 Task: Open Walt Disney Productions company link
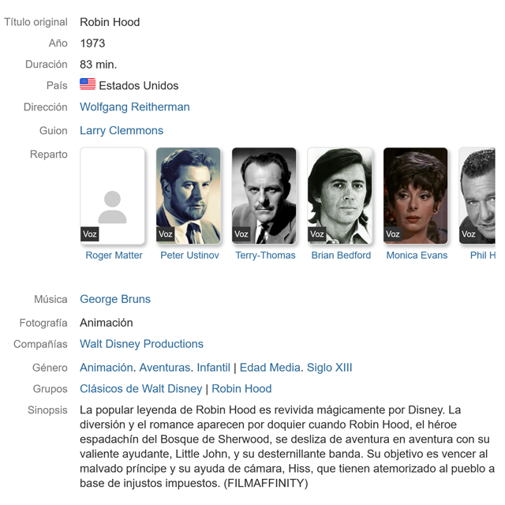coord(141,344)
